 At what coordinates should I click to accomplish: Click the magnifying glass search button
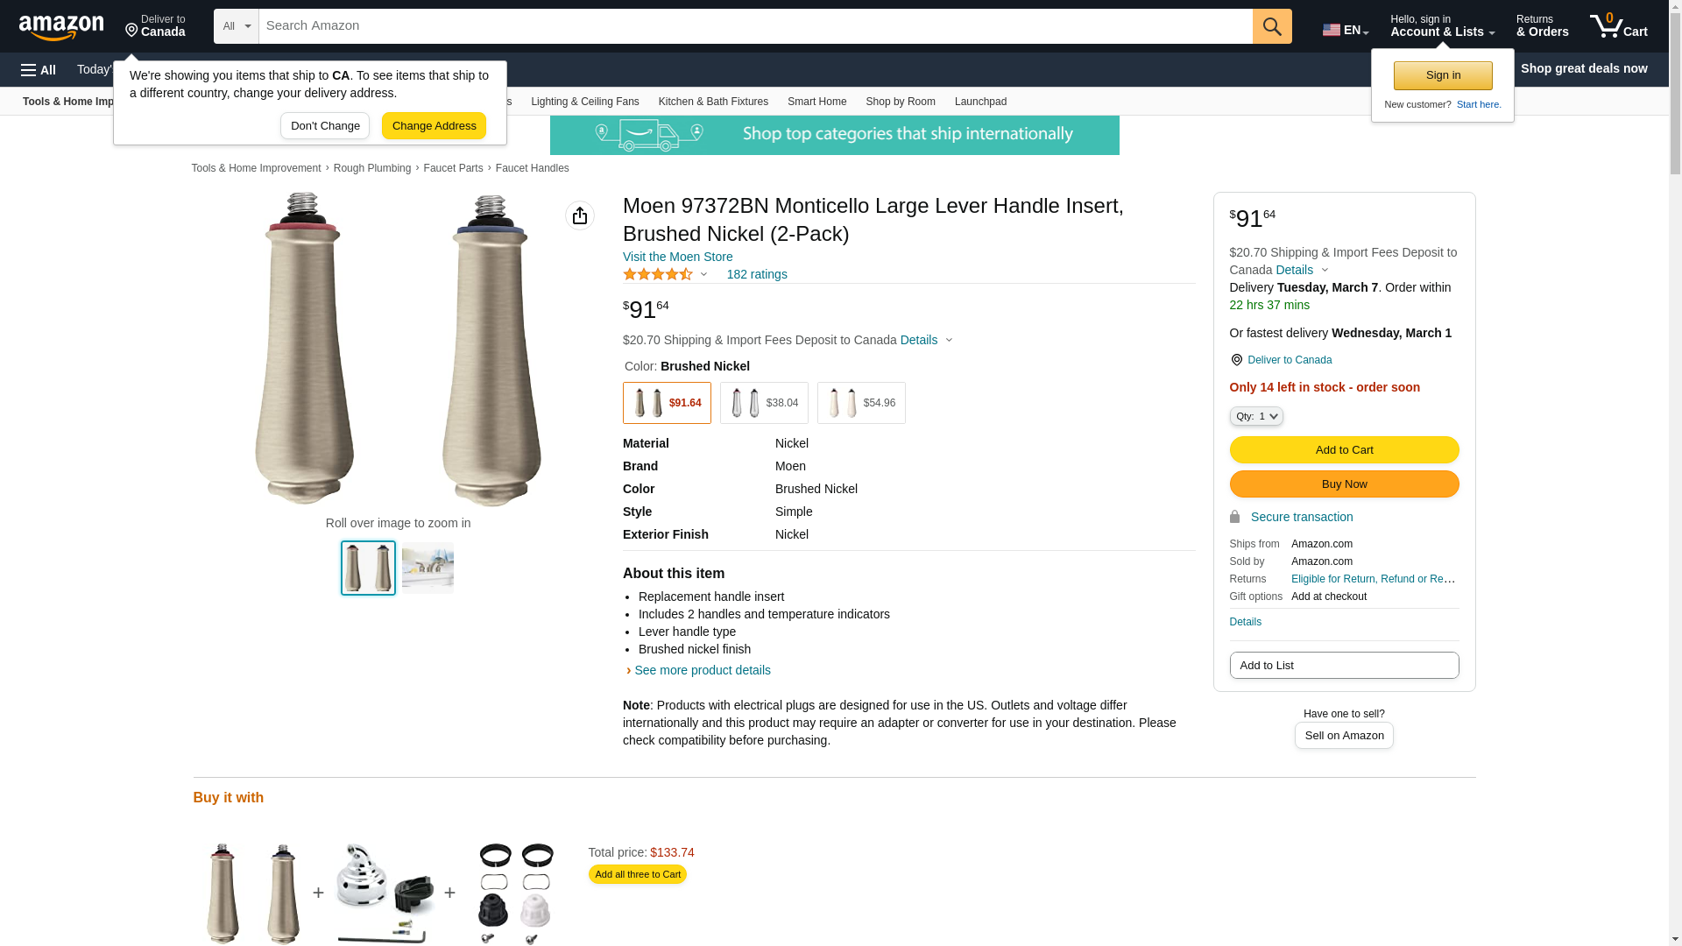pyautogui.click(x=1272, y=26)
